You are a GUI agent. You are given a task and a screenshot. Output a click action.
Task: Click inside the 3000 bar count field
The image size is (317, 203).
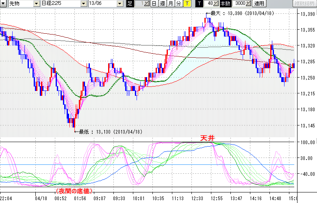[x=239, y=4]
